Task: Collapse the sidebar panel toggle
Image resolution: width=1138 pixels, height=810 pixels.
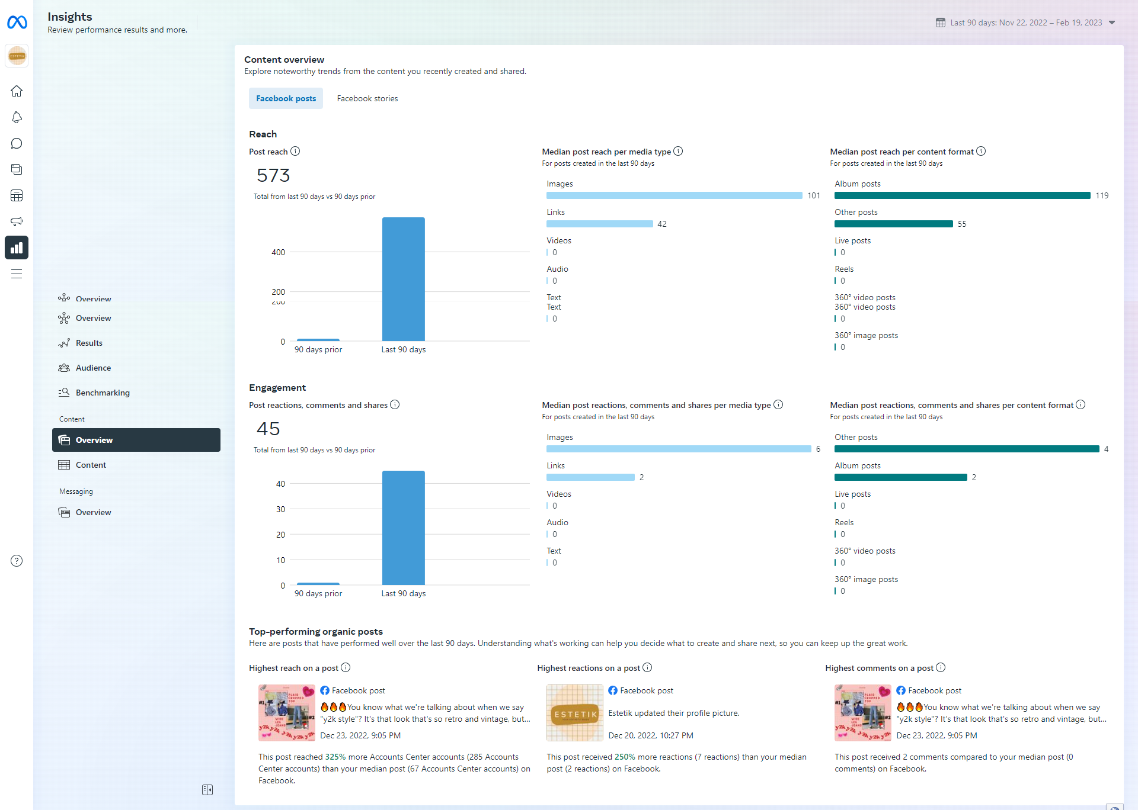Action: pyautogui.click(x=207, y=790)
